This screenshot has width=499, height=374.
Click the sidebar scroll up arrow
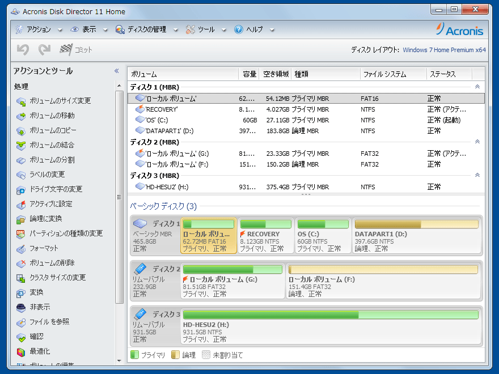point(119,86)
